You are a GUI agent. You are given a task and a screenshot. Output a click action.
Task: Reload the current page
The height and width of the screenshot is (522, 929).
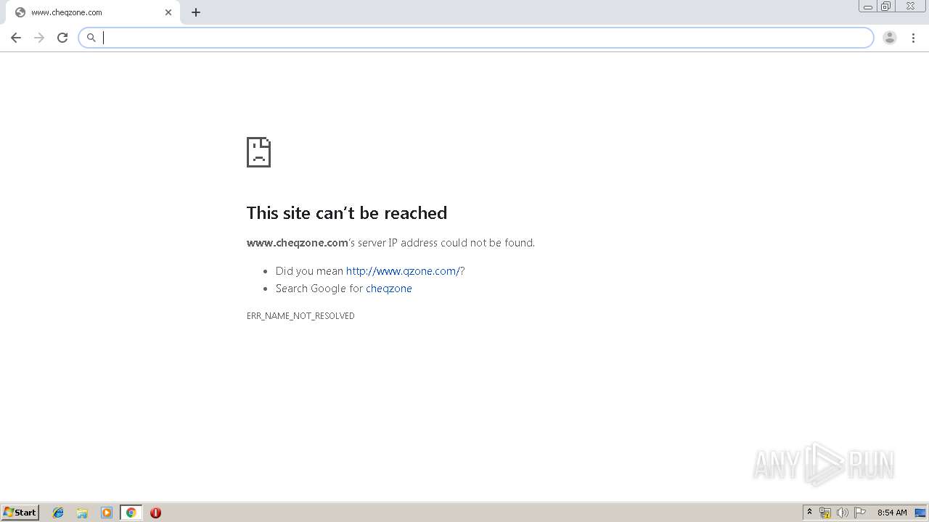click(62, 38)
